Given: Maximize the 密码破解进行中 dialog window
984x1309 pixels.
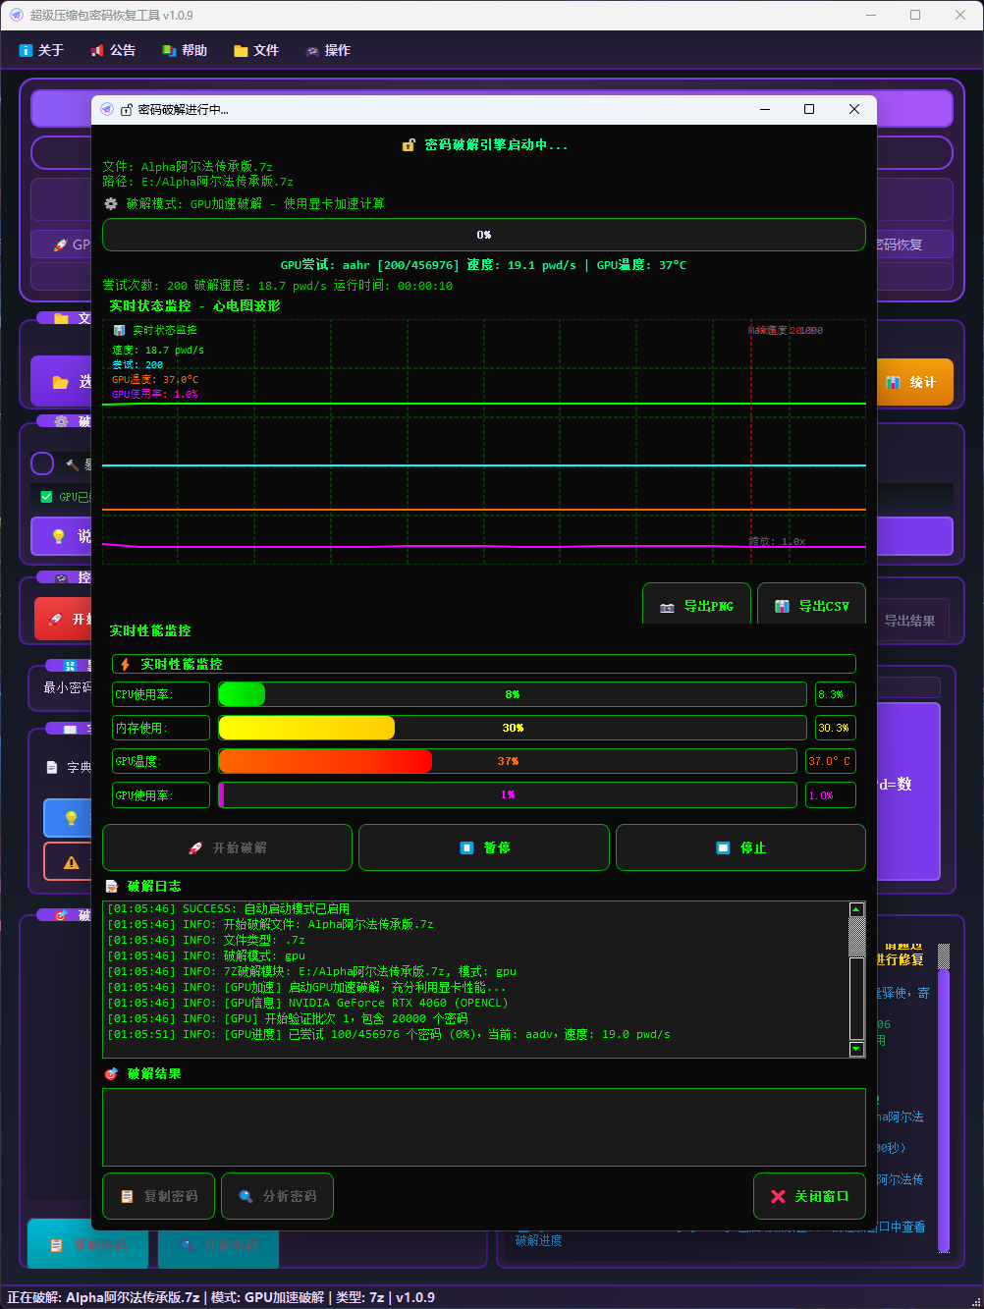Looking at the screenshot, I should [809, 109].
